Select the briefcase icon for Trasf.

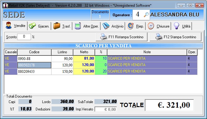click(57, 26)
